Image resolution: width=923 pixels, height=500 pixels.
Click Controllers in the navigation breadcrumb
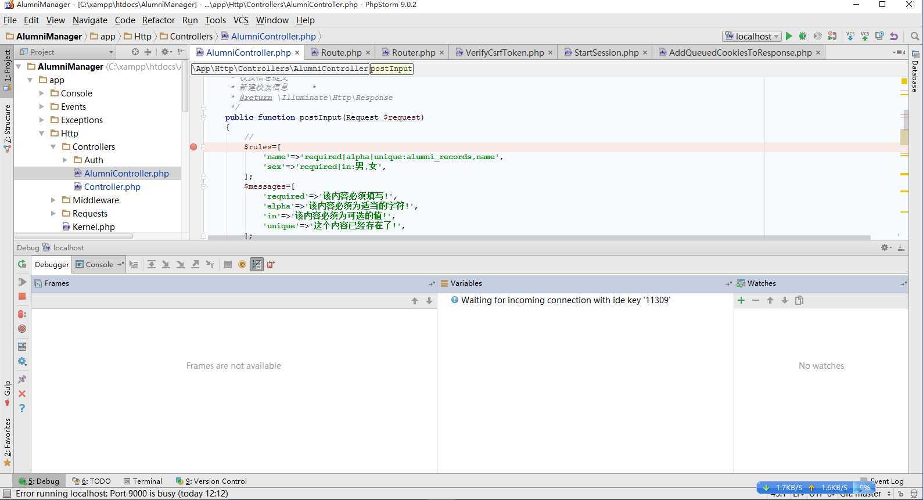click(x=186, y=36)
